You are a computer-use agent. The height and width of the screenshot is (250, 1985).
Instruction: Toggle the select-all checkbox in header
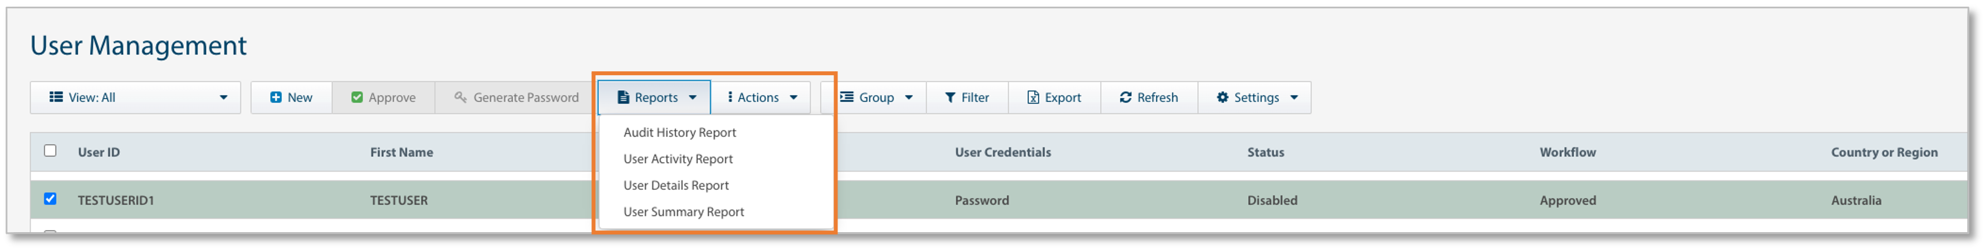pos(50,150)
